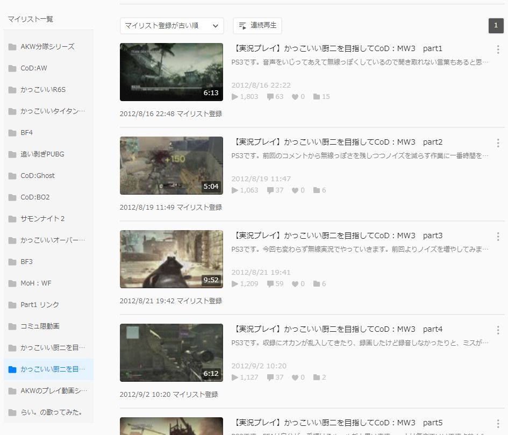Click the 9:52 duration badge on part3

211,280
